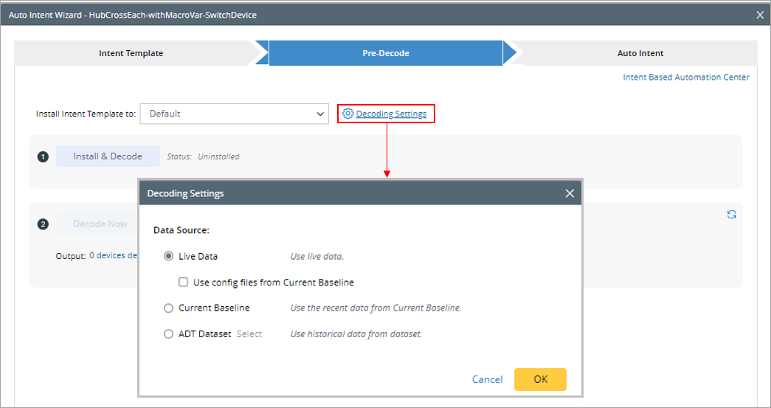
Task: Click the step 1 number badge
Action: coord(43,156)
